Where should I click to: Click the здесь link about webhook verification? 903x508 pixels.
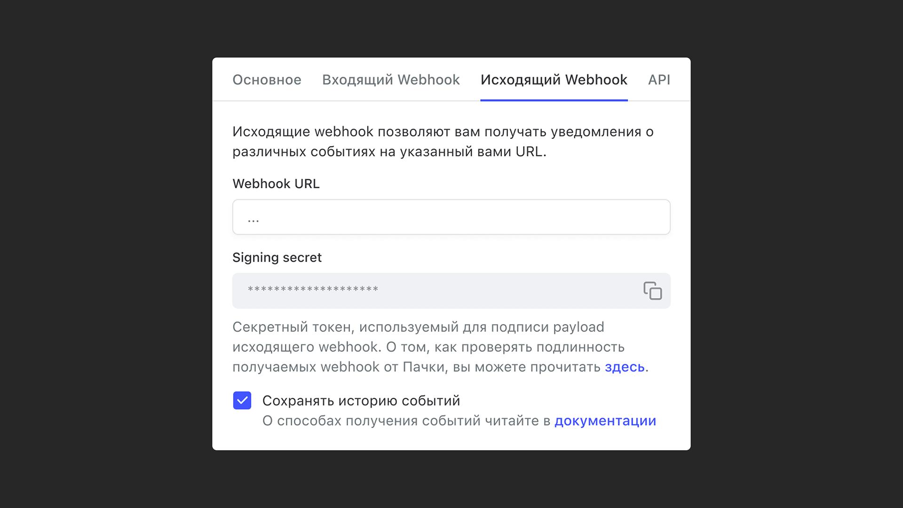click(624, 367)
